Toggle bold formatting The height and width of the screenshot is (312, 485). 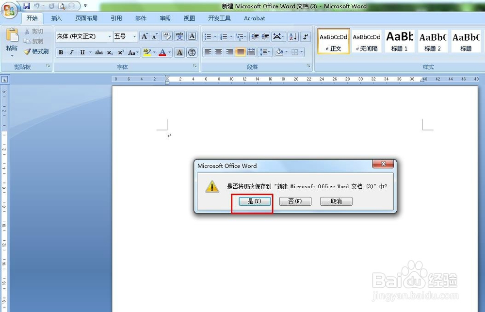point(61,52)
